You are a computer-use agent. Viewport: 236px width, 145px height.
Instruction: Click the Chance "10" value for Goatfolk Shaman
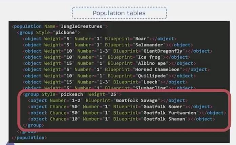click(x=71, y=119)
